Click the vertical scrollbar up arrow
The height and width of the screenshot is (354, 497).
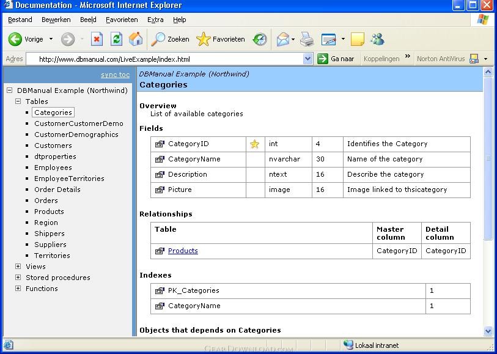488,72
